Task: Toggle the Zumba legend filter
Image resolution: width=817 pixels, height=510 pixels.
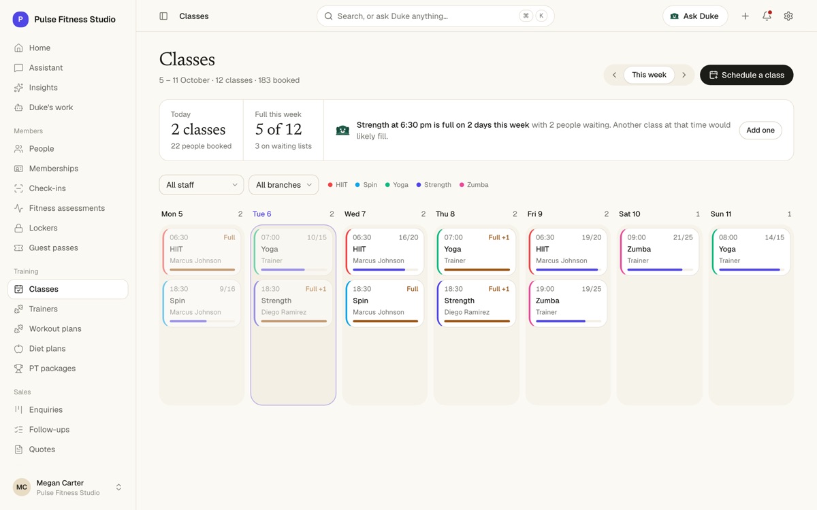Action: point(474,185)
